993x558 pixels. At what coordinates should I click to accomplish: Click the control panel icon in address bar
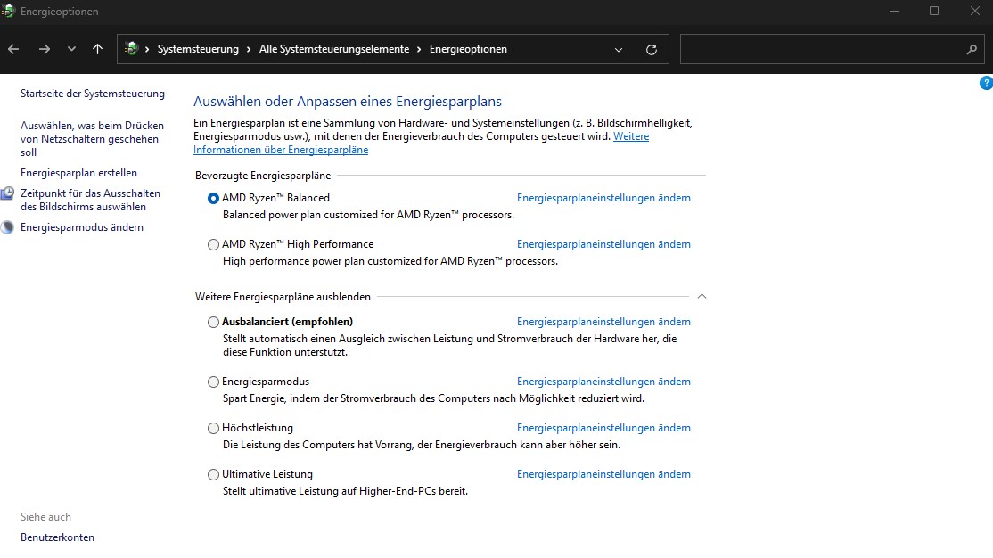coord(131,49)
